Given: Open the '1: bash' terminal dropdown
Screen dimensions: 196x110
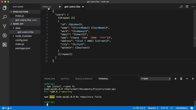Looking at the screenshot, I should tap(155, 79).
